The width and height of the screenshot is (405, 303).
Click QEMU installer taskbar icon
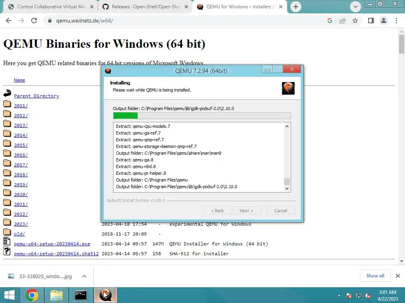tap(105, 295)
